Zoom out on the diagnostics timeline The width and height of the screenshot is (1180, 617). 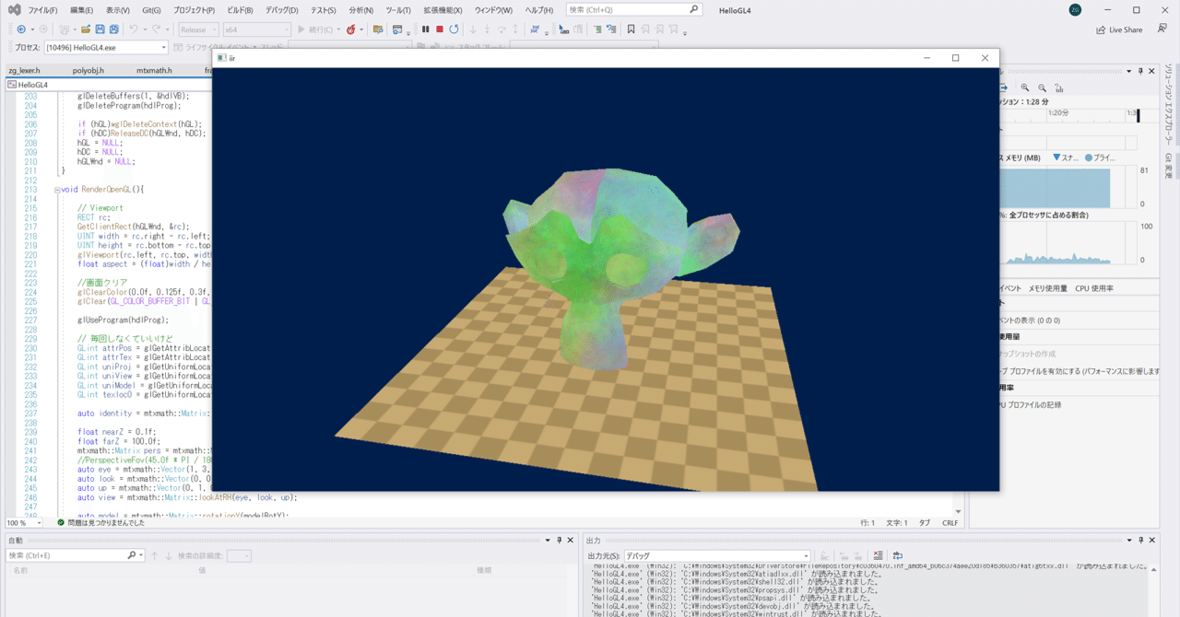click(1042, 88)
